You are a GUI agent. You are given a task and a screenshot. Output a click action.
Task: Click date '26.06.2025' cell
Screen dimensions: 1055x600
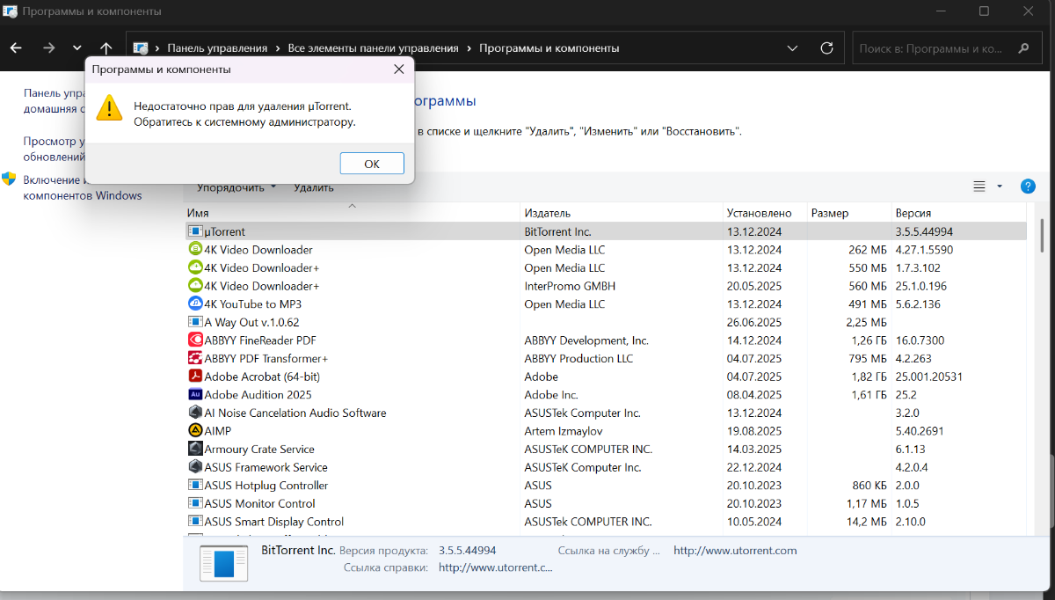click(x=754, y=322)
